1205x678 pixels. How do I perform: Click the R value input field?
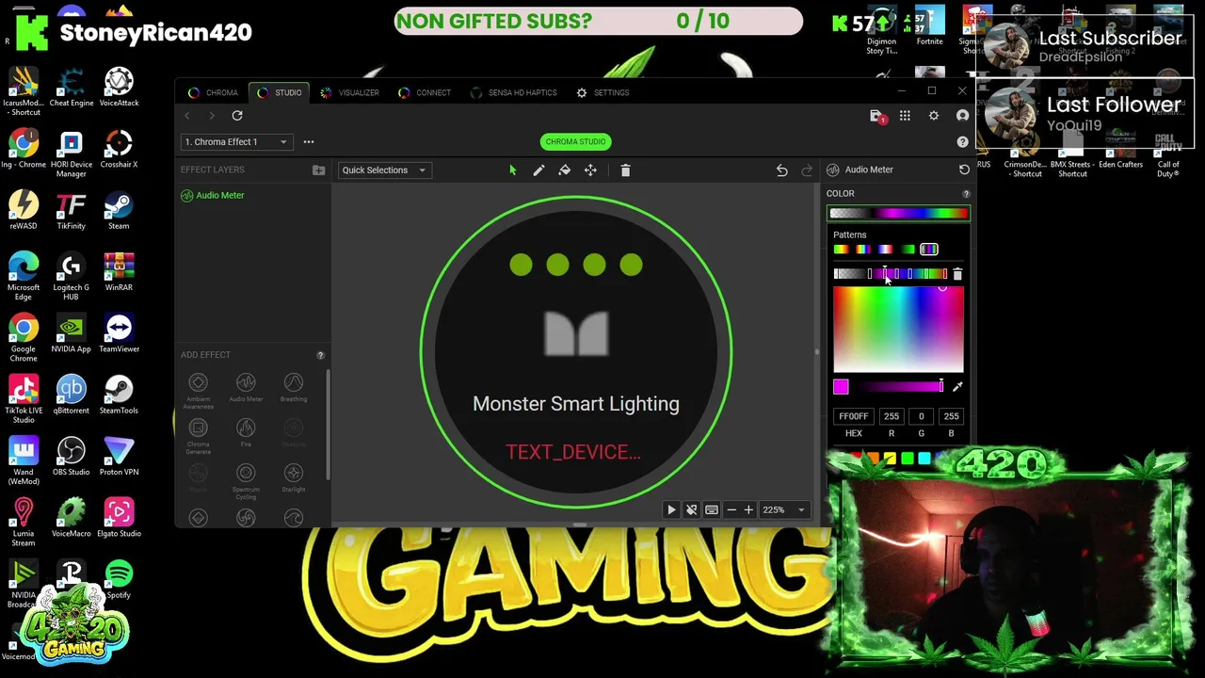coord(892,416)
